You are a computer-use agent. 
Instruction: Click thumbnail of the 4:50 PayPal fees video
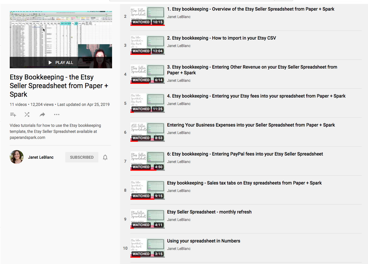click(147, 161)
